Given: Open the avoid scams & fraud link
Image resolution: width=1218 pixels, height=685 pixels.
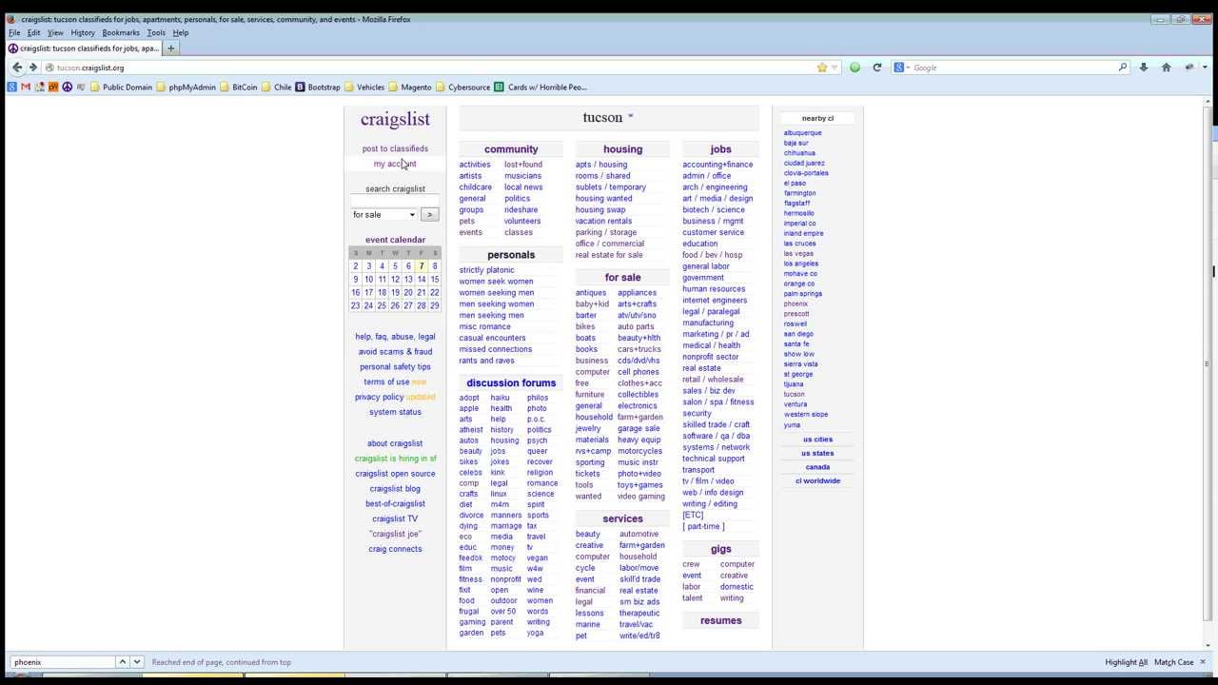Looking at the screenshot, I should click(x=395, y=352).
